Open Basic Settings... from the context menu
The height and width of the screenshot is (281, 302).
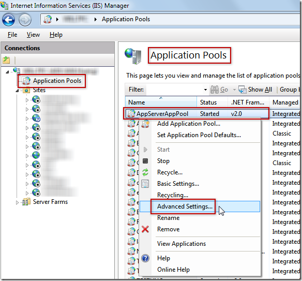(178, 184)
